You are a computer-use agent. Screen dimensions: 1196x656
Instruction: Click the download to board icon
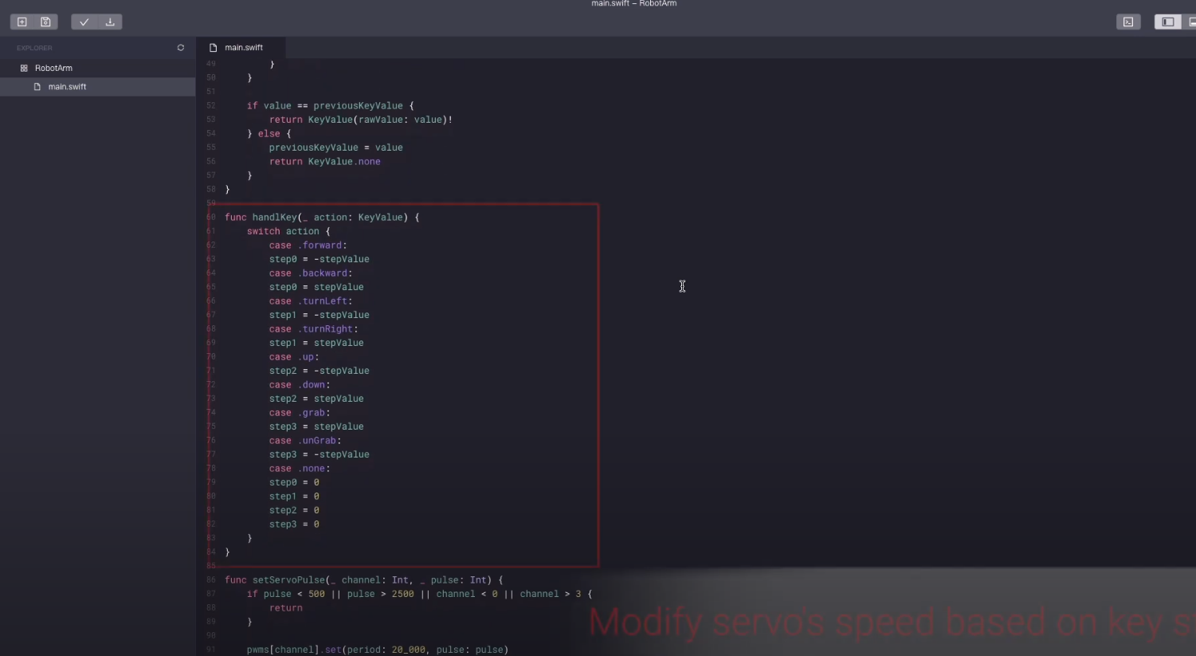[110, 22]
